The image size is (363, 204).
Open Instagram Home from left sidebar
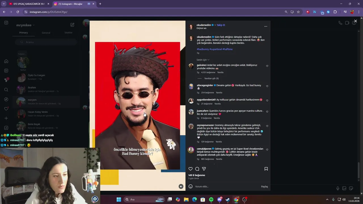[x=6, y=61]
